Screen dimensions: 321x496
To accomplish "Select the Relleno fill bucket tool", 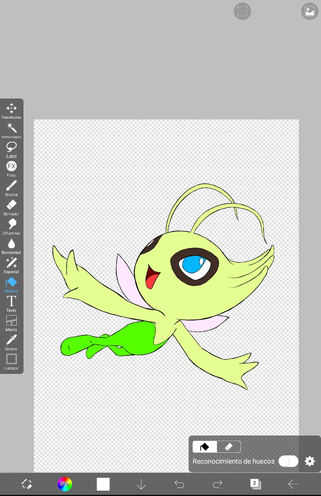I will click(x=11, y=285).
